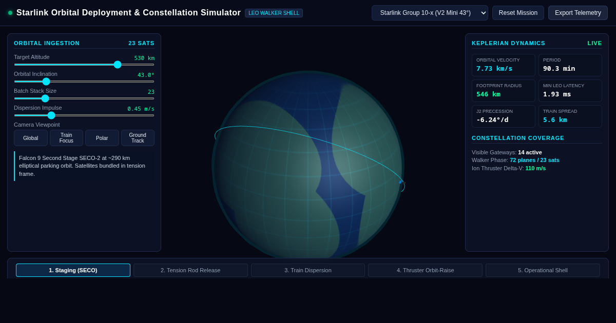
Task: Switch to 3. Train Dispersion phase
Action: [x=308, y=270]
